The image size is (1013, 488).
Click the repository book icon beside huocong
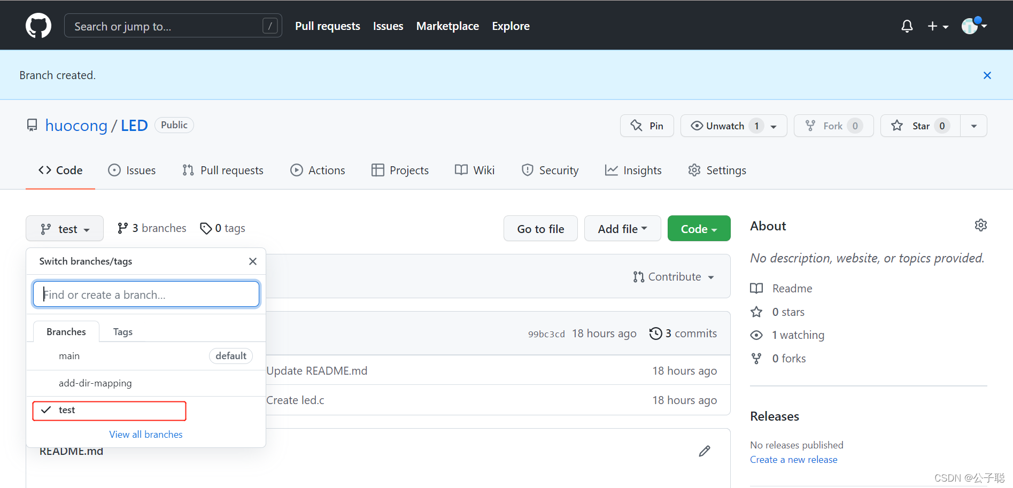[32, 125]
